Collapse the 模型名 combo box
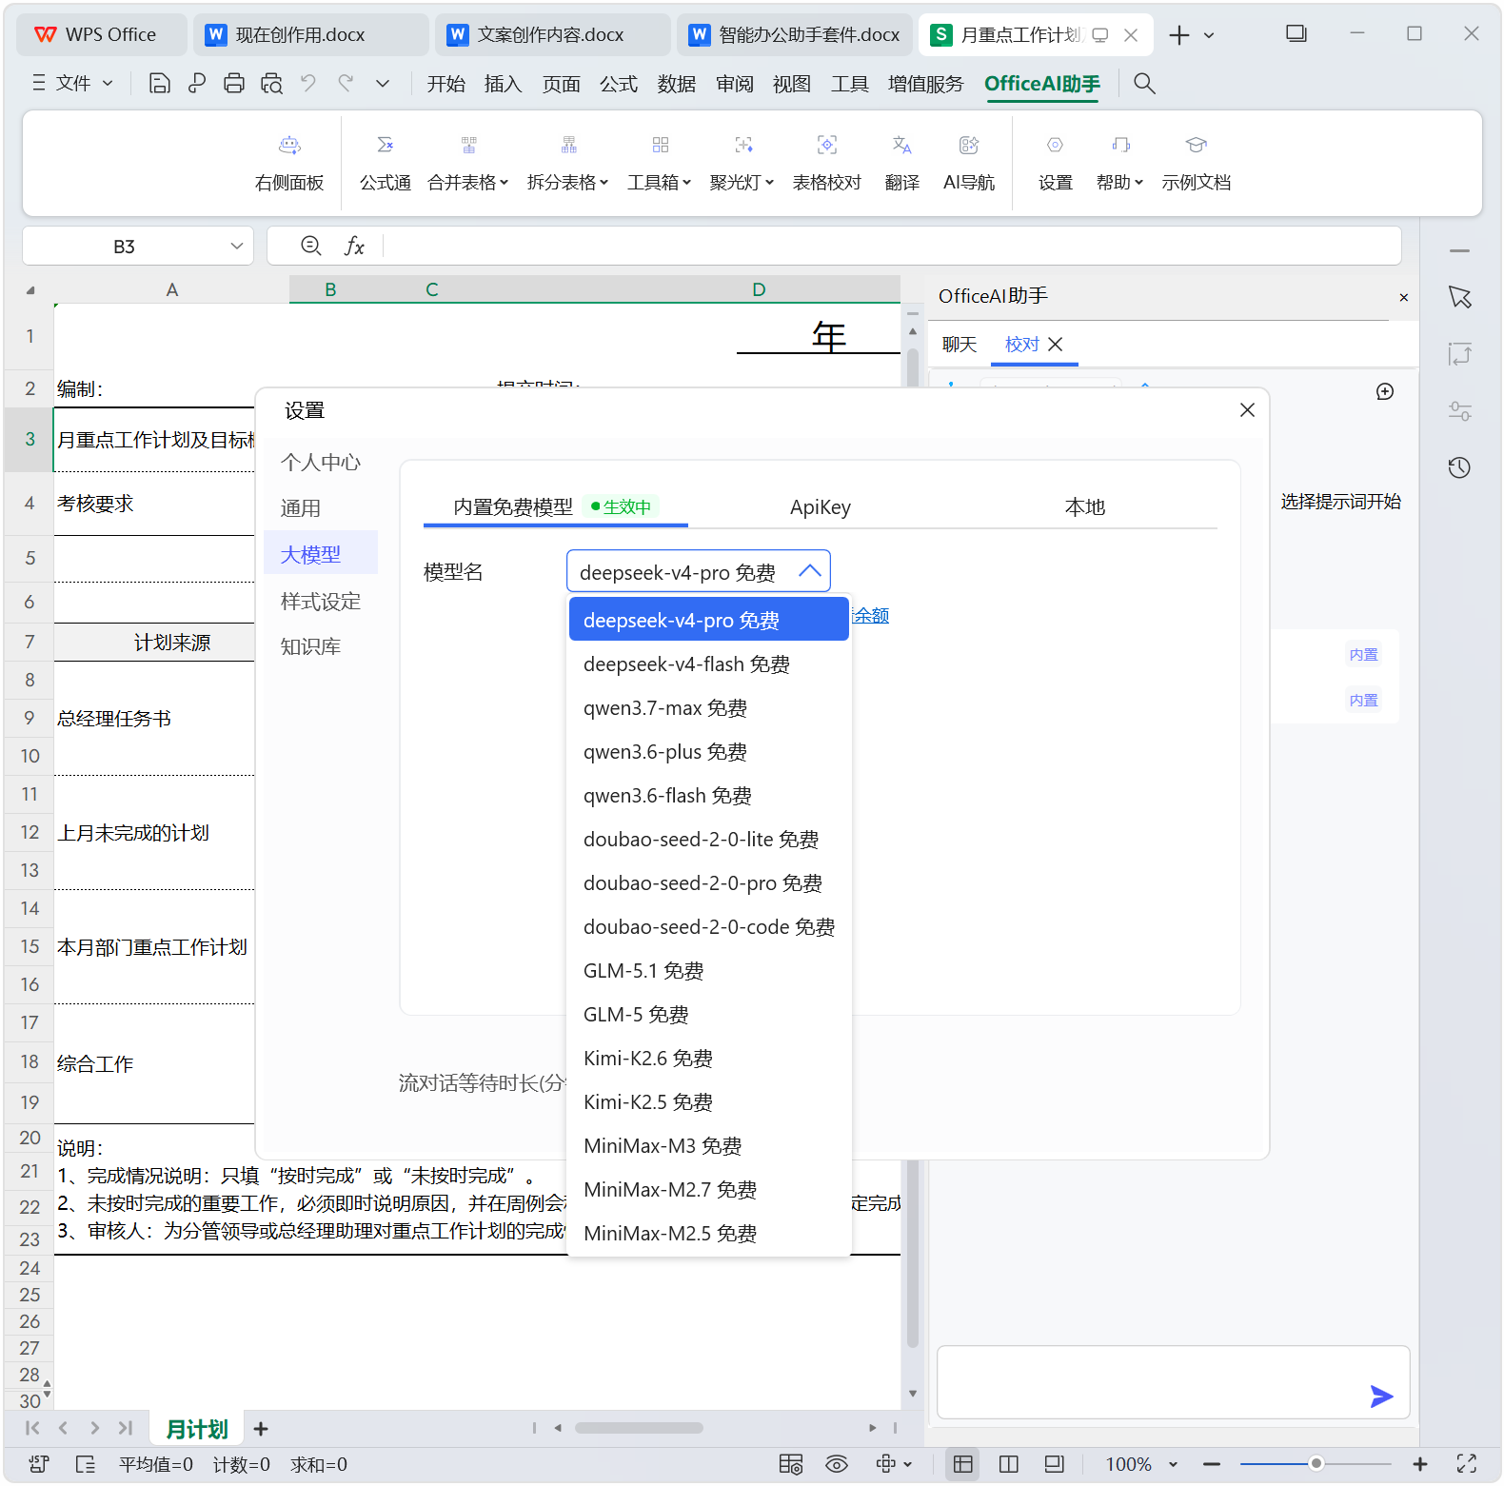 [x=809, y=571]
